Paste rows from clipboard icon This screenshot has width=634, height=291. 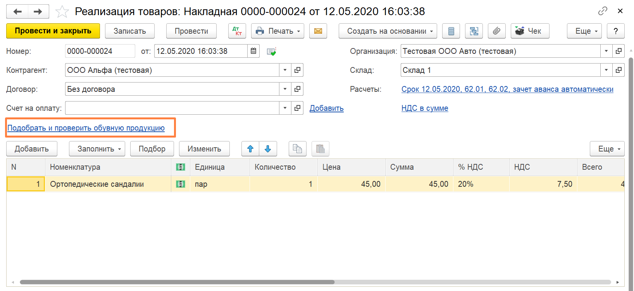[x=320, y=149]
